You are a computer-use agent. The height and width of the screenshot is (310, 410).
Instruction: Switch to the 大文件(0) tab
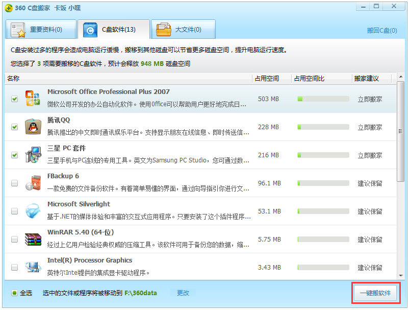pyautogui.click(x=183, y=29)
